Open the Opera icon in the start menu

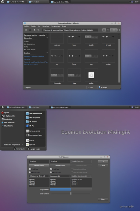(2, 113)
